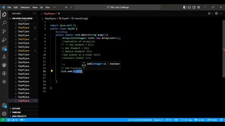Open Day30.java in explorer
The image size is (225, 126).
tap(24, 28)
